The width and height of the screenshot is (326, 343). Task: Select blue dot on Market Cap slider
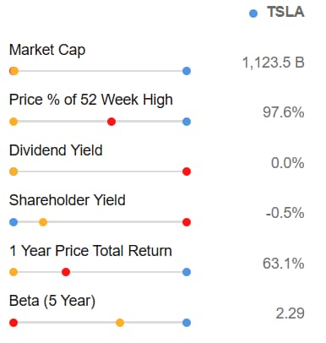pos(187,71)
